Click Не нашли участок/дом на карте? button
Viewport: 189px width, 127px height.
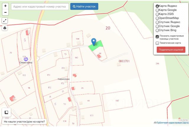click(x=24, y=122)
